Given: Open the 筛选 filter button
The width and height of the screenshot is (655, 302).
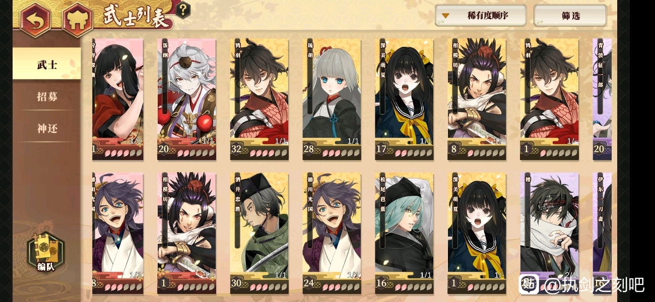Looking at the screenshot, I should (570, 16).
